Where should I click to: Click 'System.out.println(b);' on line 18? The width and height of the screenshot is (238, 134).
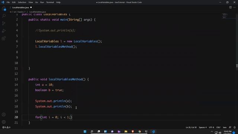(54, 106)
